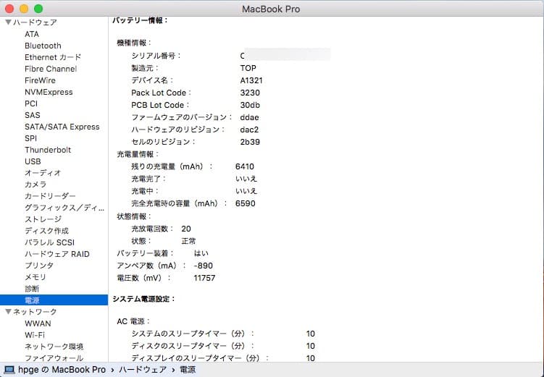
Task: Open プリンタ in the sidebar
Action: pyautogui.click(x=39, y=266)
